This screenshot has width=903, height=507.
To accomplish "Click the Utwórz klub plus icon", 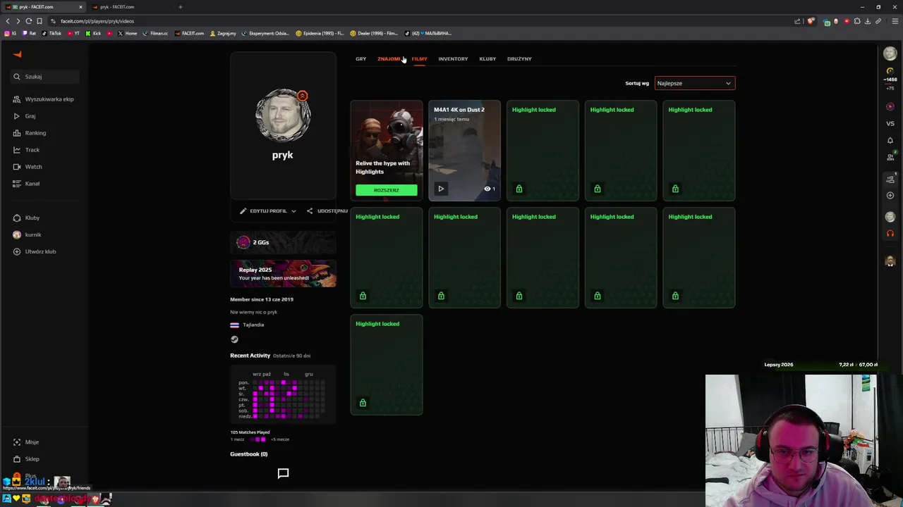I will 16,251.
